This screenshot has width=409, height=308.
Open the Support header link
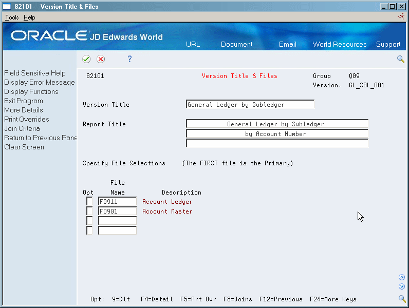pos(388,44)
